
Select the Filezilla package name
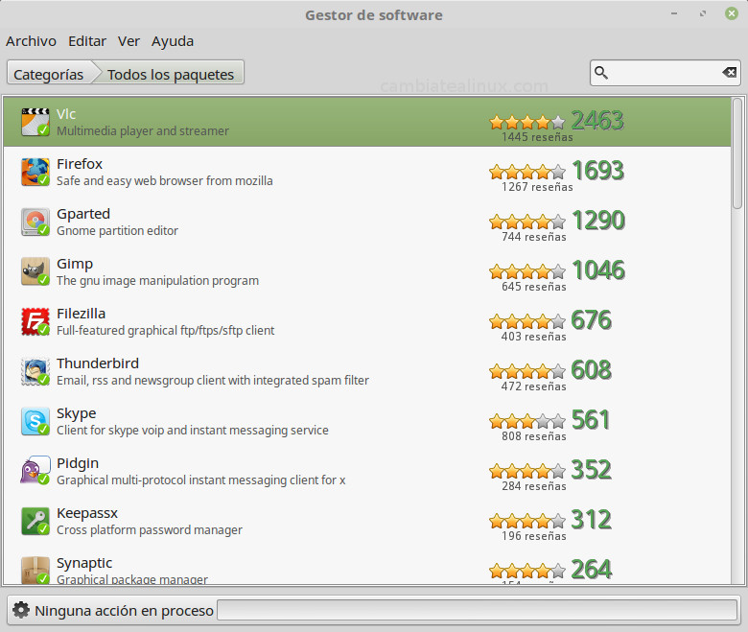point(82,314)
